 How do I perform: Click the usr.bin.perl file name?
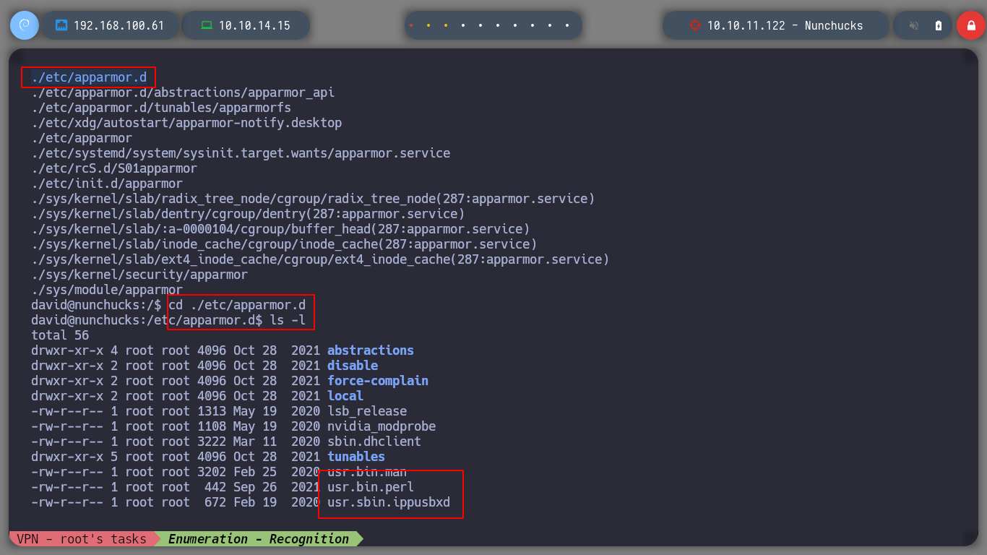371,487
